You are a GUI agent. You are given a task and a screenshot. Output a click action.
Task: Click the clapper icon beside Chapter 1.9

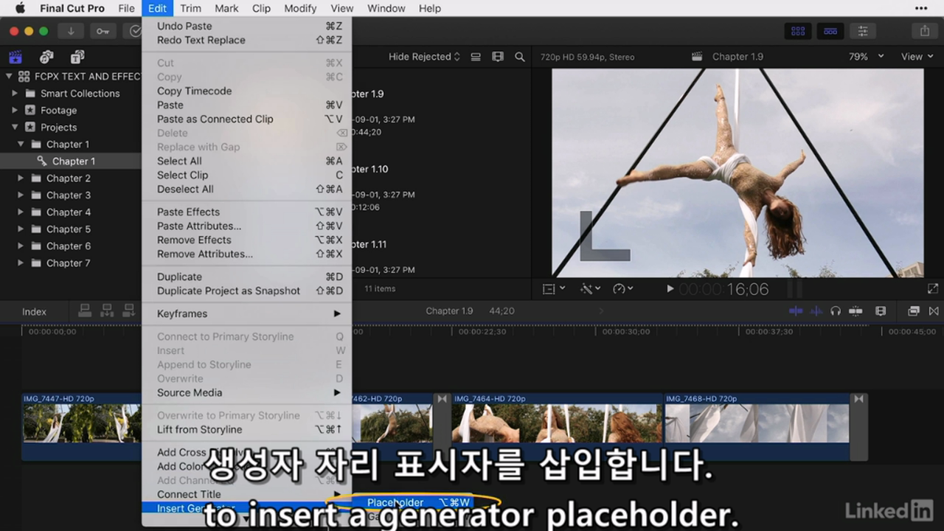click(x=696, y=57)
